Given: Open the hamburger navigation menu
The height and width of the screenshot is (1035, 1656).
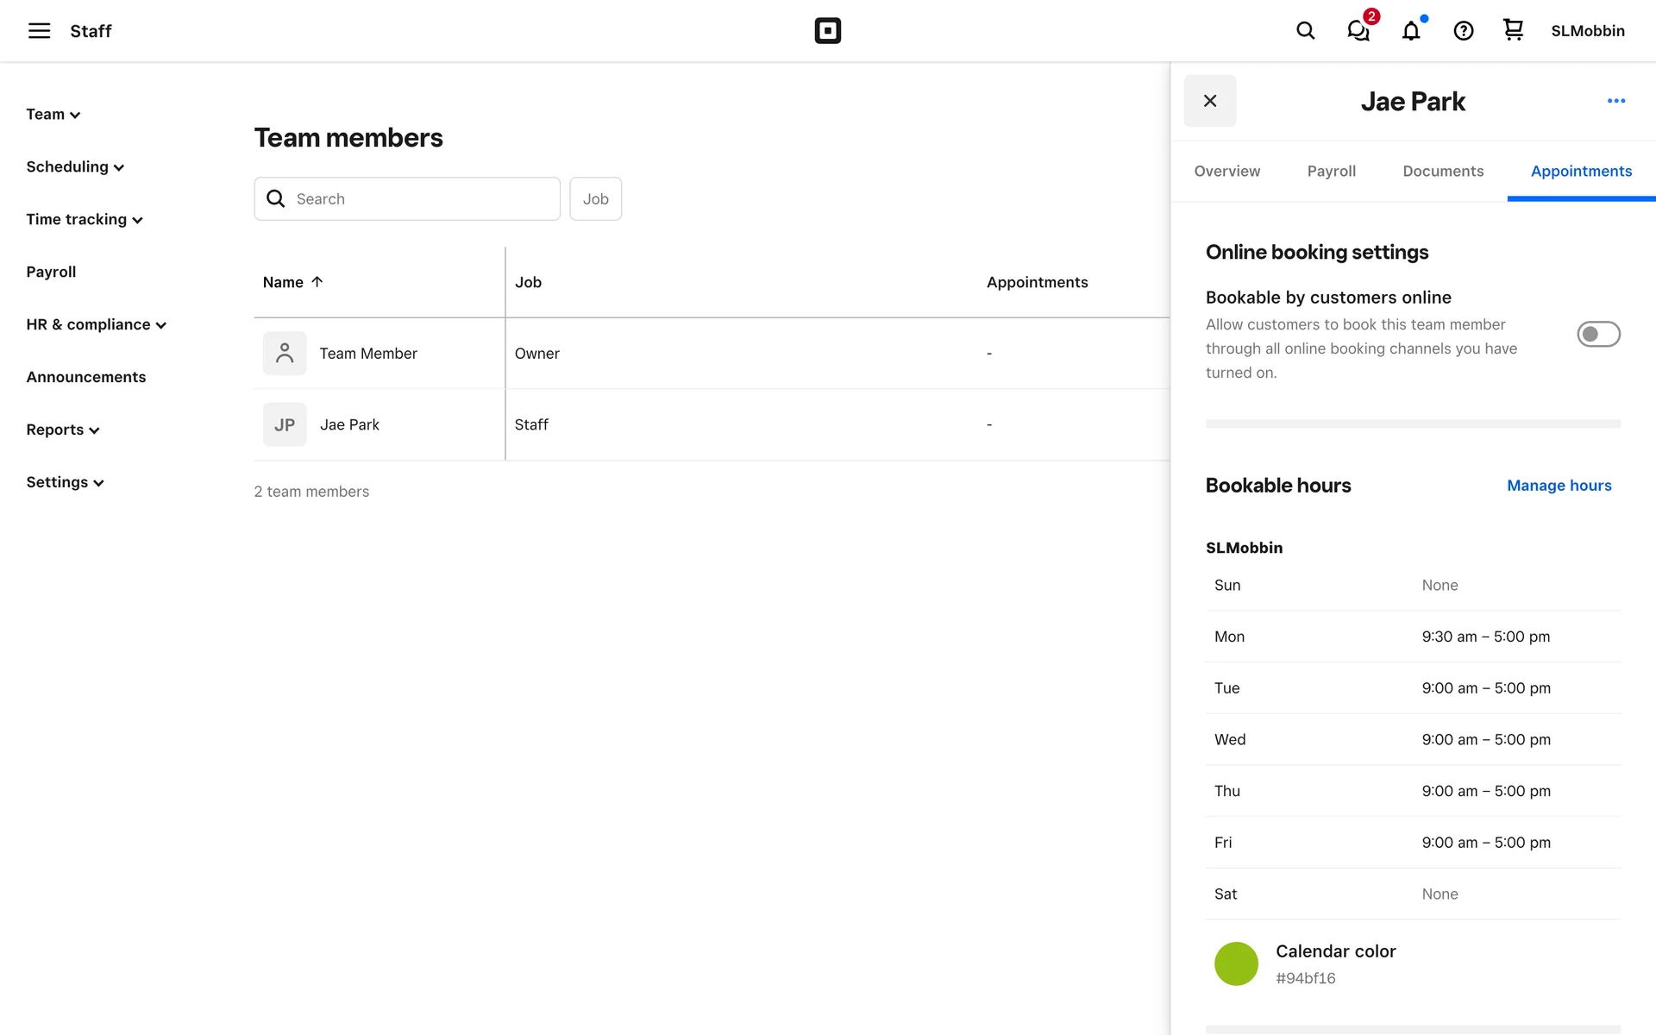Looking at the screenshot, I should click(39, 31).
